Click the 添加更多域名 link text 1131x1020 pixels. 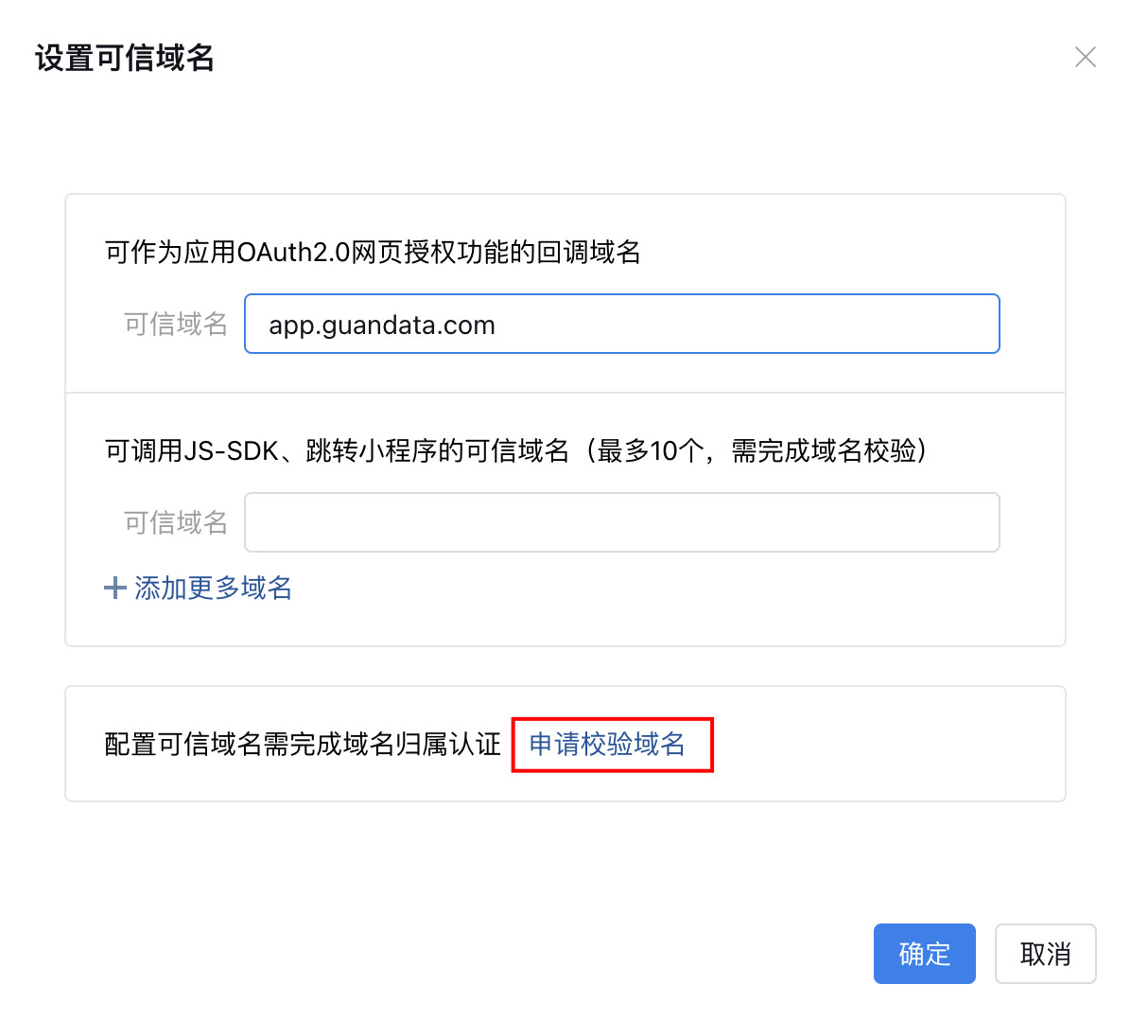point(213,589)
